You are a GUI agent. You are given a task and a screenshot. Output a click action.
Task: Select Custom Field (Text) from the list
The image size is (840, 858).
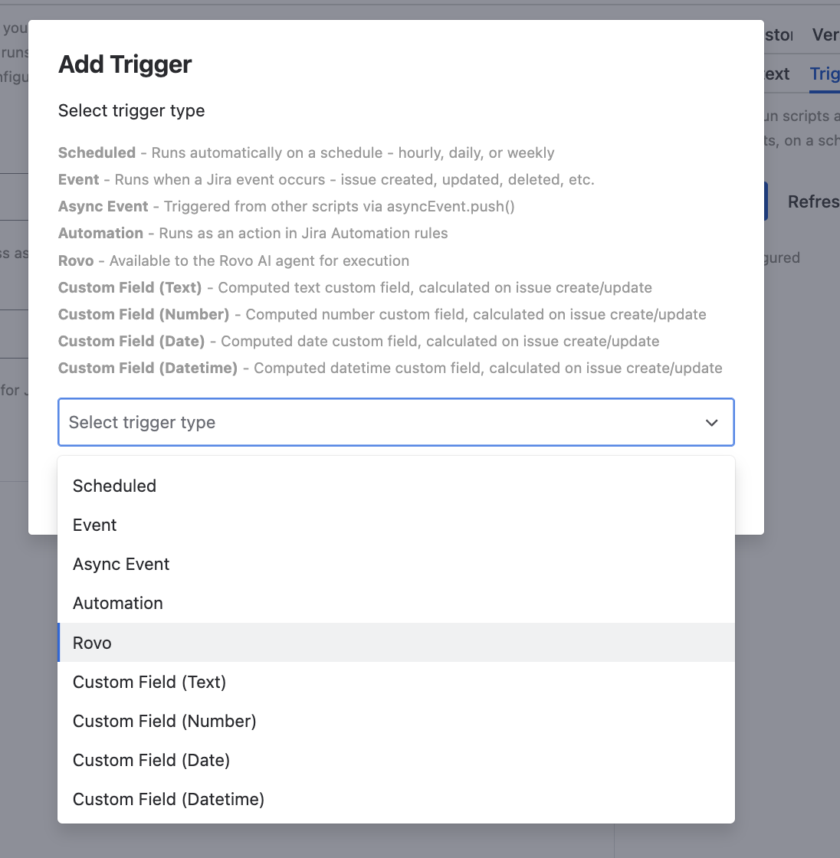click(149, 682)
